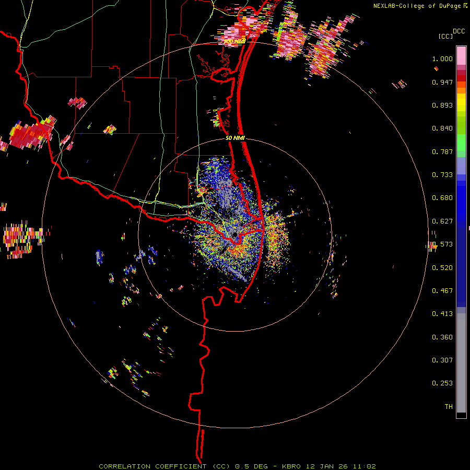Pick the pink segment of the color bar
This screenshot has width=470, height=470.
click(x=461, y=55)
